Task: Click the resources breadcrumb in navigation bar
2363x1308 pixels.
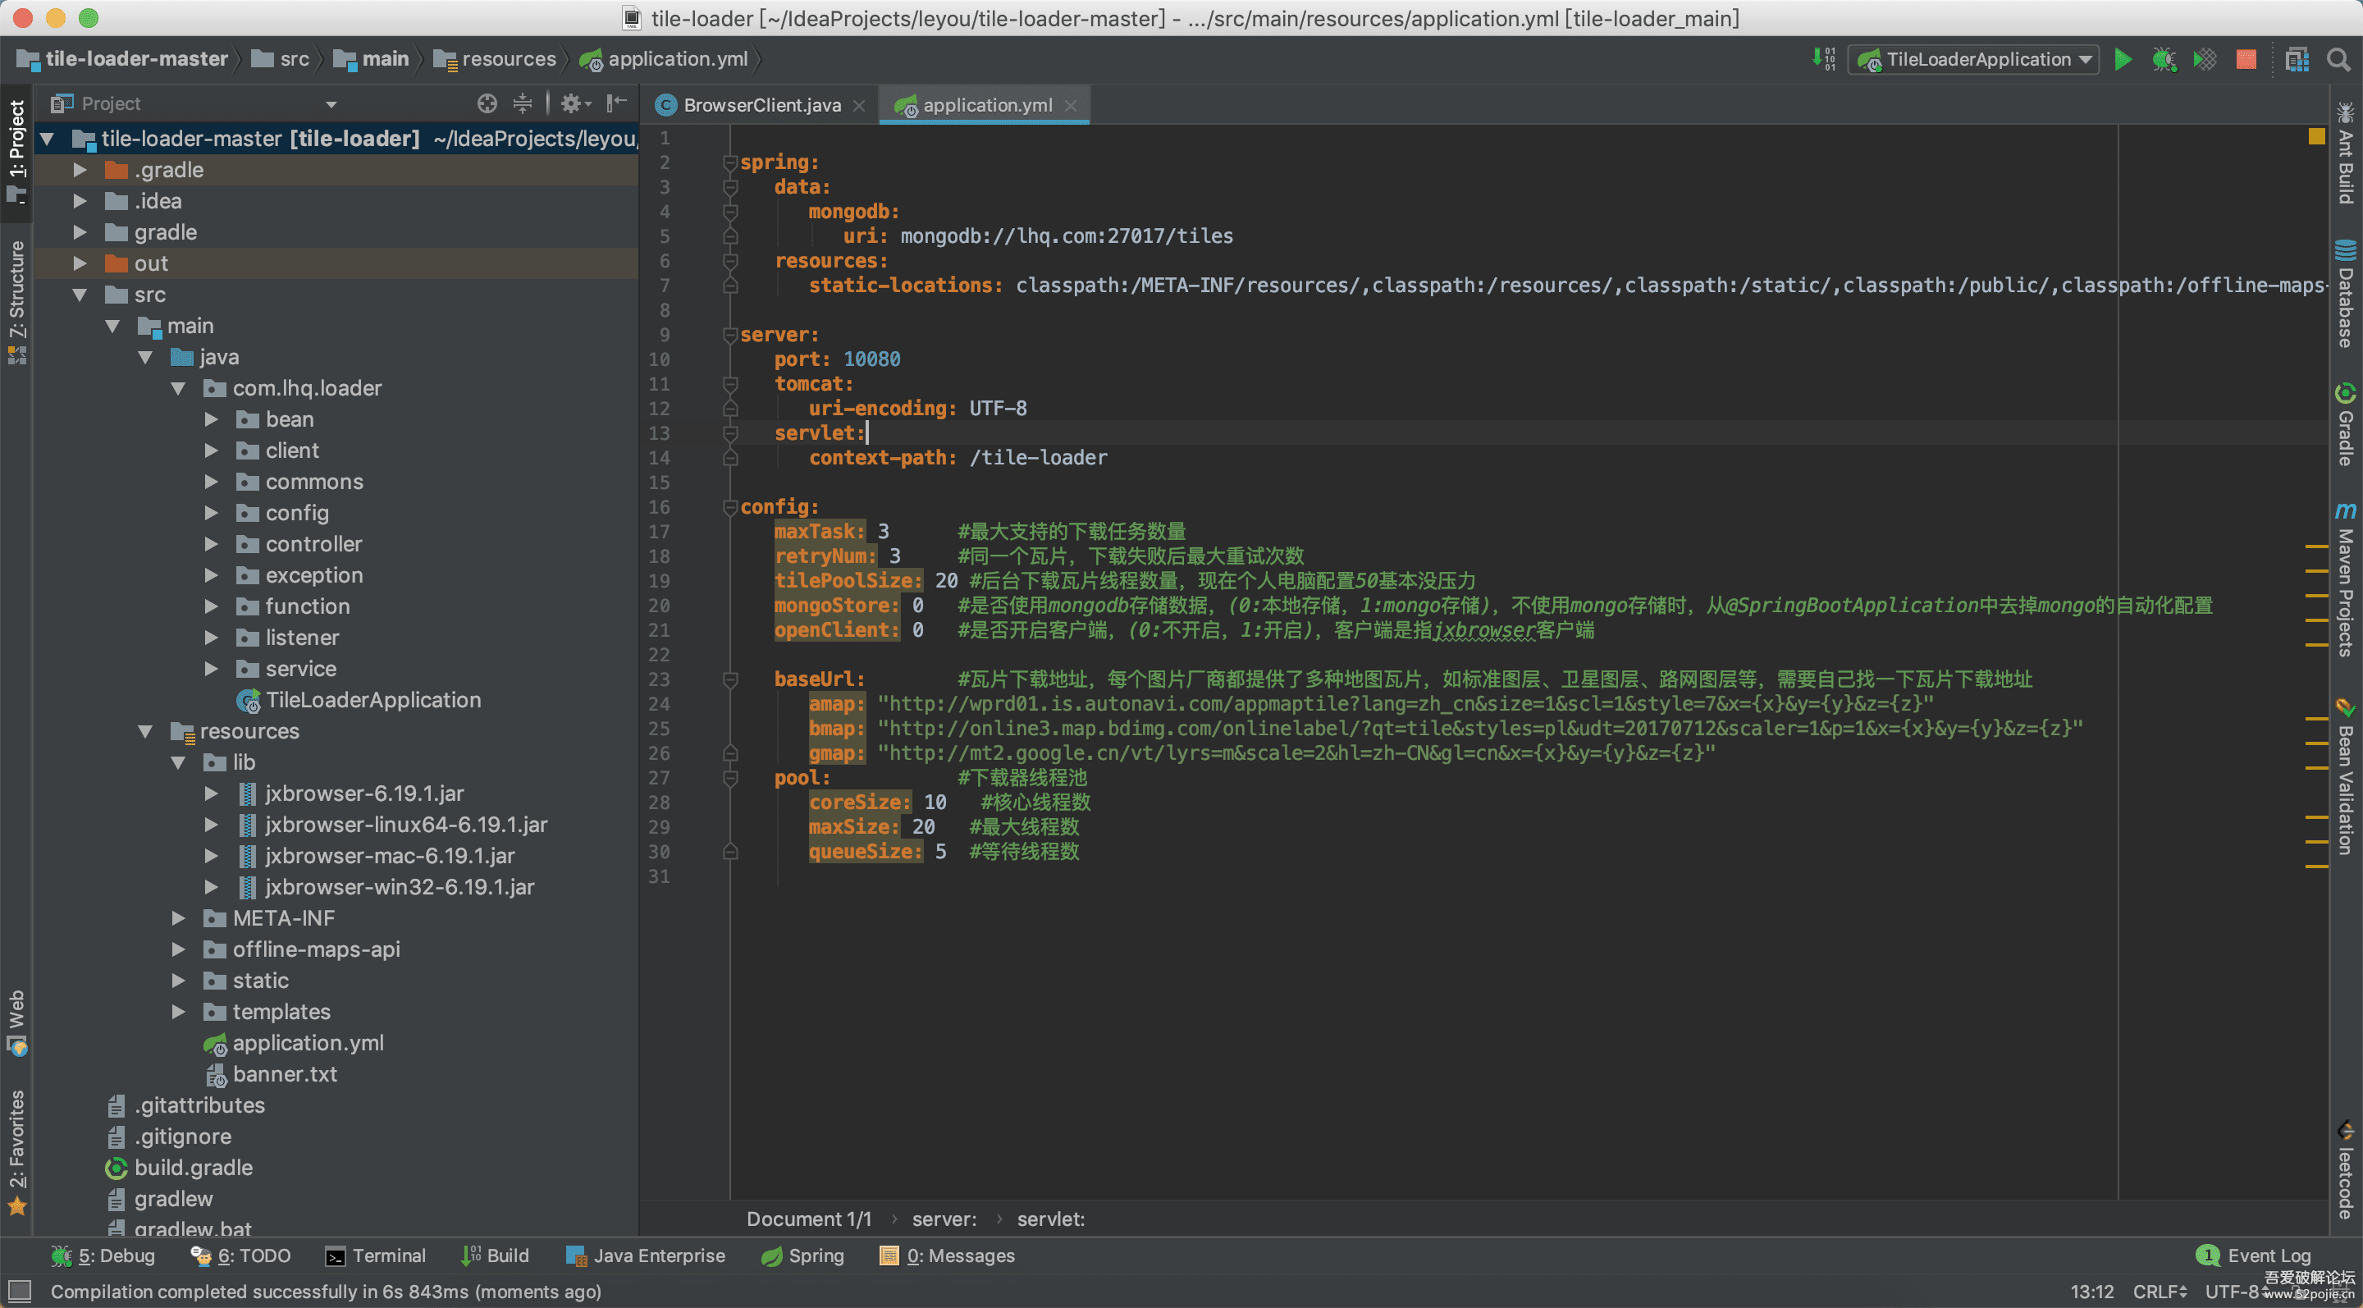Action: 507,60
